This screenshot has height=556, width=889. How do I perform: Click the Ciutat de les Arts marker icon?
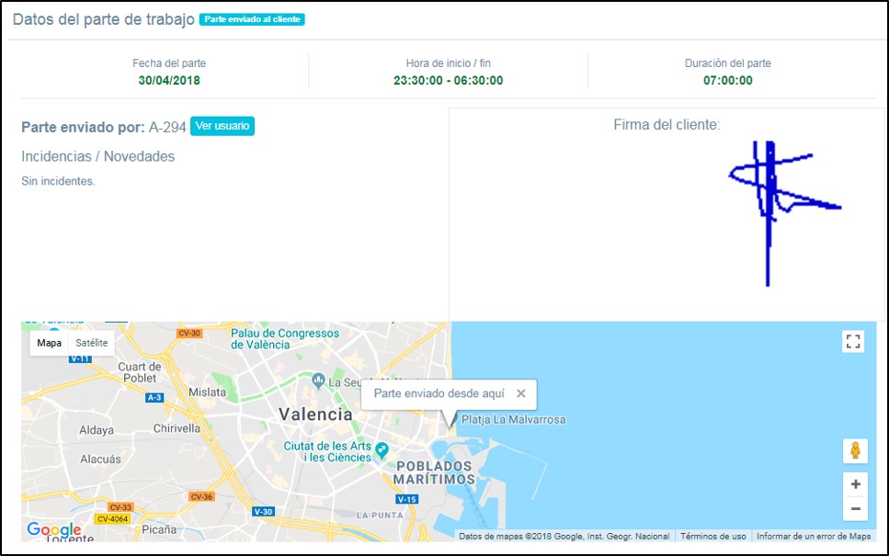pos(382,450)
